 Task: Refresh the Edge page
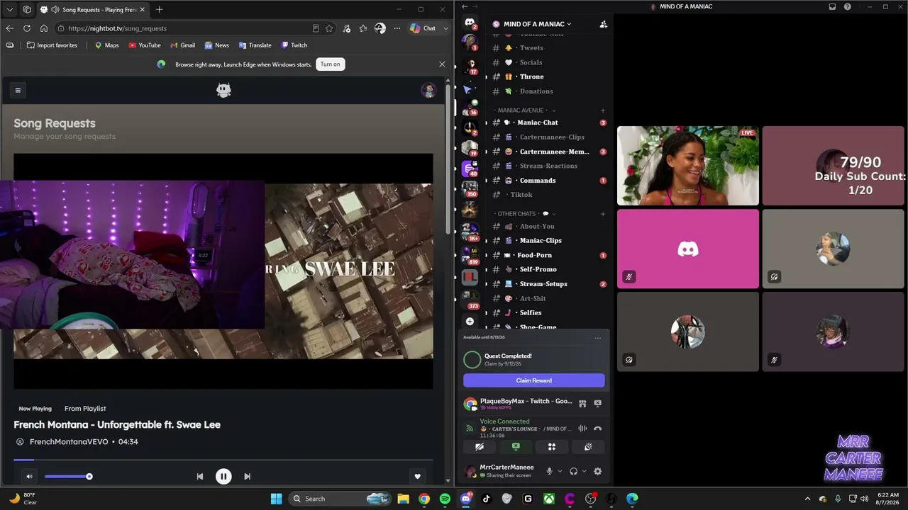(27, 28)
